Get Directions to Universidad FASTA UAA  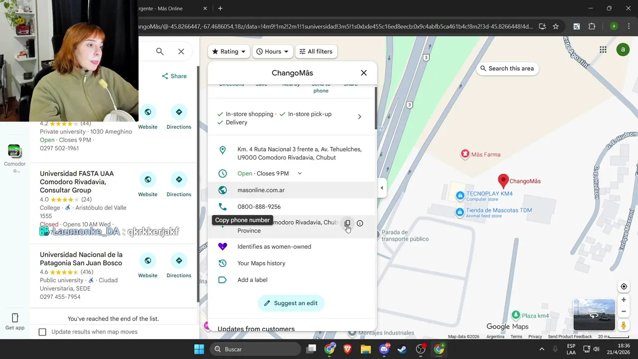[x=179, y=184]
